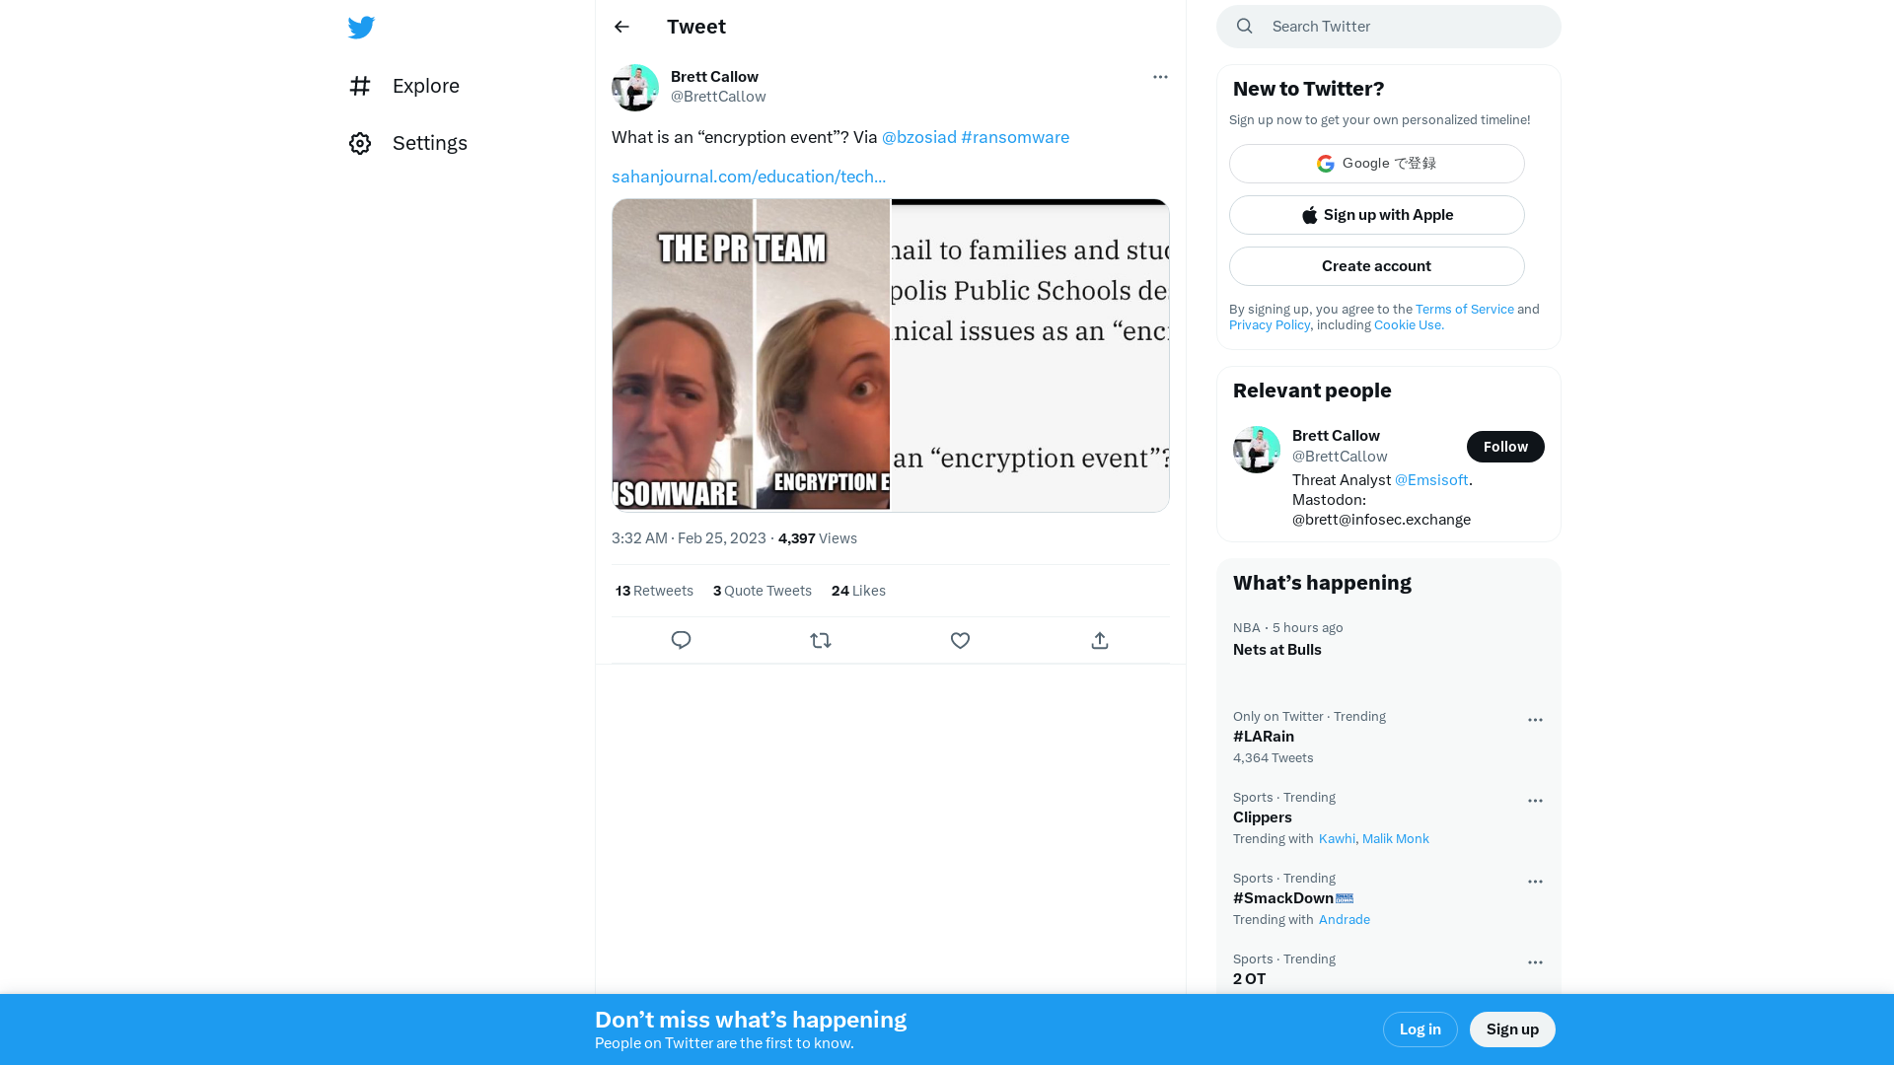The image size is (1894, 1065).
Task: Click Log in on the bottom banner
Action: click(x=1420, y=1029)
